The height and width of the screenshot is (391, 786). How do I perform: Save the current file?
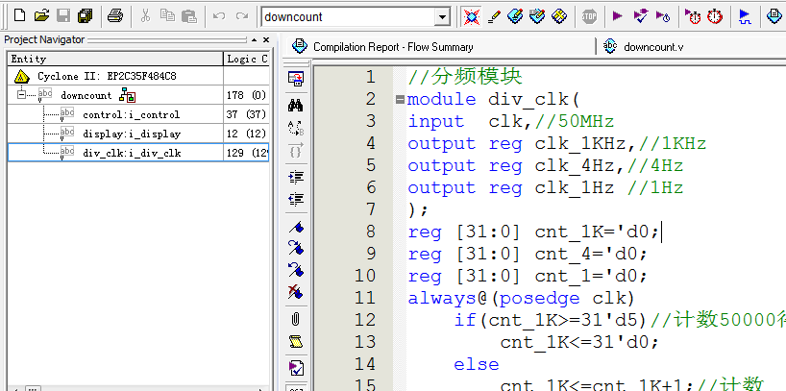tap(63, 16)
